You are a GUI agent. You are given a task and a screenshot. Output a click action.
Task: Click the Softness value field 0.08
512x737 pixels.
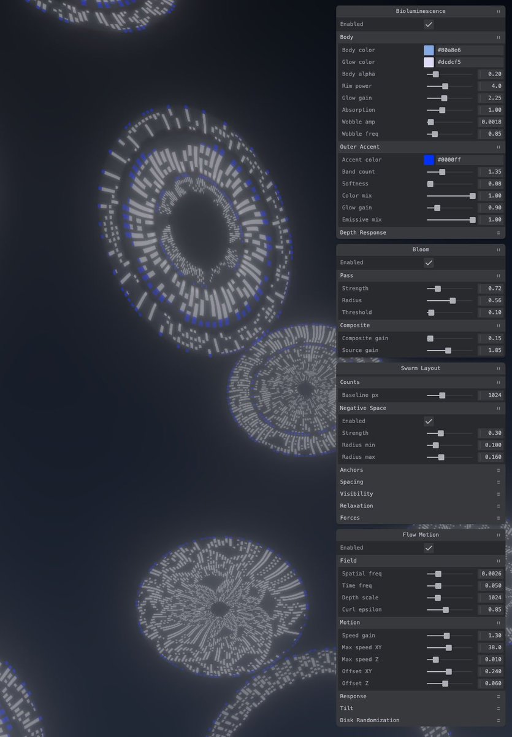[491, 184]
